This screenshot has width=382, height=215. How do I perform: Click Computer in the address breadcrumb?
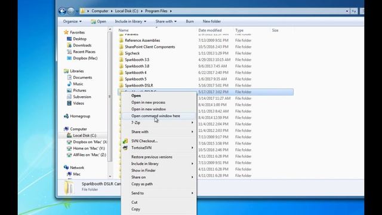point(100,11)
